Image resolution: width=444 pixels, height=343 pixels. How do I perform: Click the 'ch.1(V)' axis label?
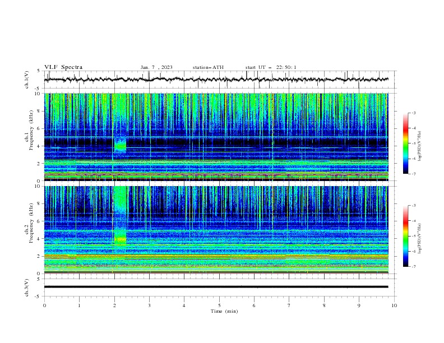(27, 80)
